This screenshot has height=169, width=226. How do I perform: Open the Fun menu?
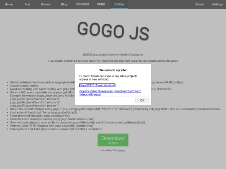27,4
